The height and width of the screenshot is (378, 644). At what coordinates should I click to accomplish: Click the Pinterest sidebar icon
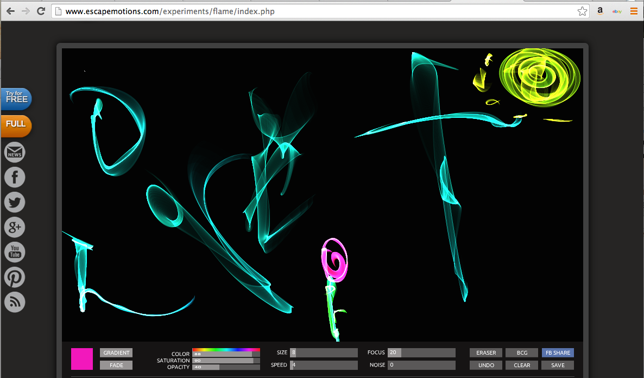coord(15,277)
